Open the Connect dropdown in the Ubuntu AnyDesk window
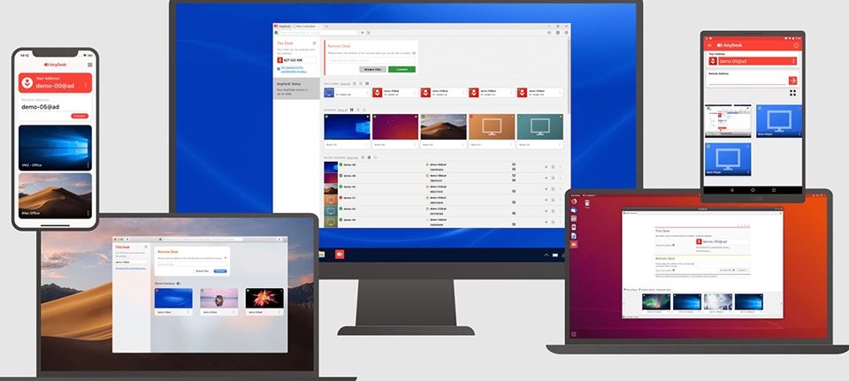Viewport: 849px width, 381px height. pos(742,270)
